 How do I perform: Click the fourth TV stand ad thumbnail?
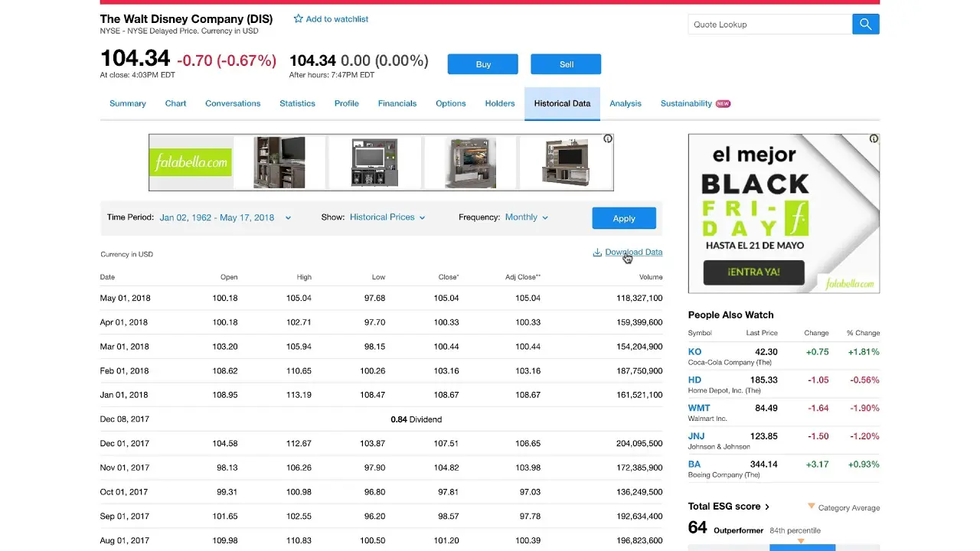565,162
